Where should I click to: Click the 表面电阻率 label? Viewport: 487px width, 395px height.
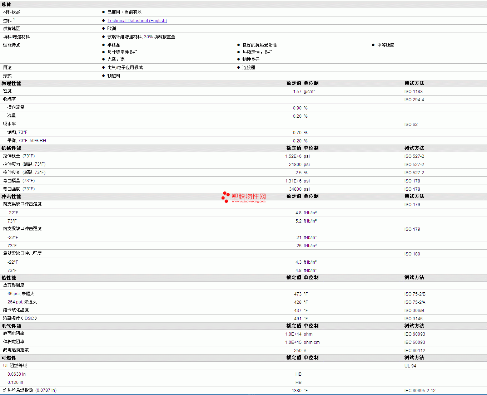14,333
